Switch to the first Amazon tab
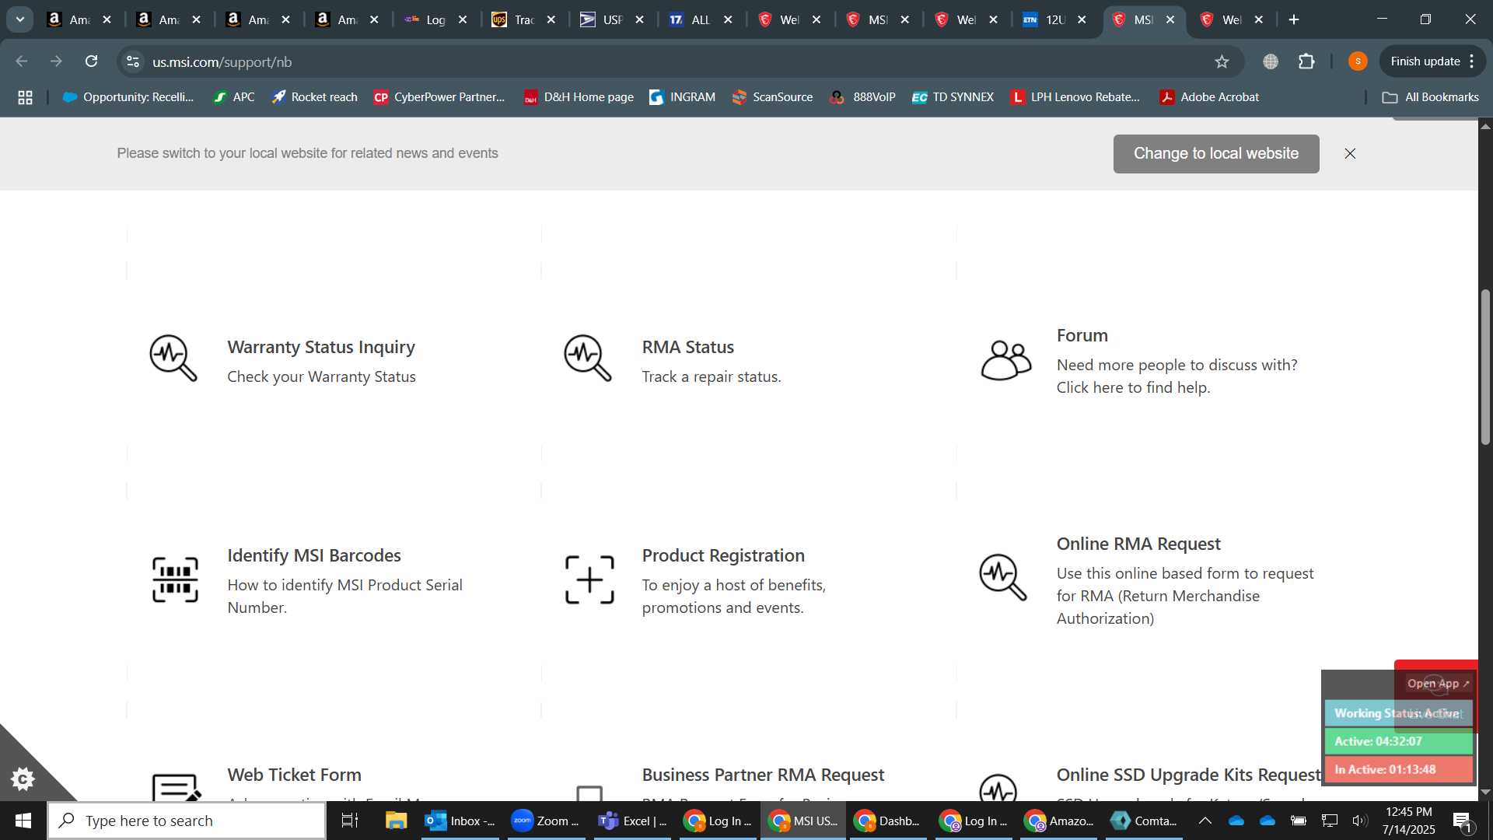The width and height of the screenshot is (1493, 840). point(79,19)
